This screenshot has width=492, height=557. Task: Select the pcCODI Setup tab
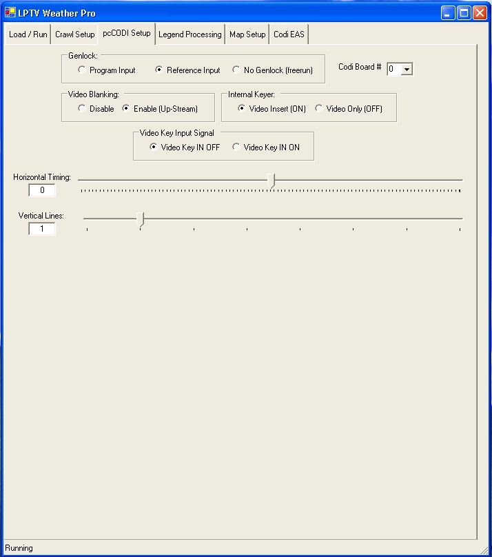tap(127, 33)
